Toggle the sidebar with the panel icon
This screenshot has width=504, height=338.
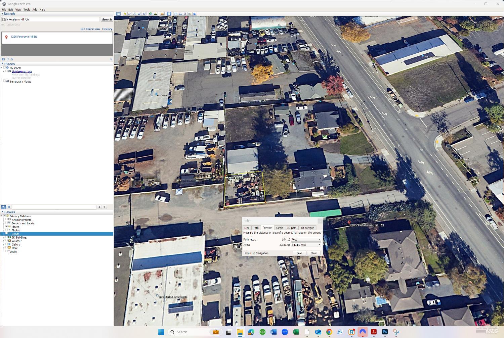[118, 14]
